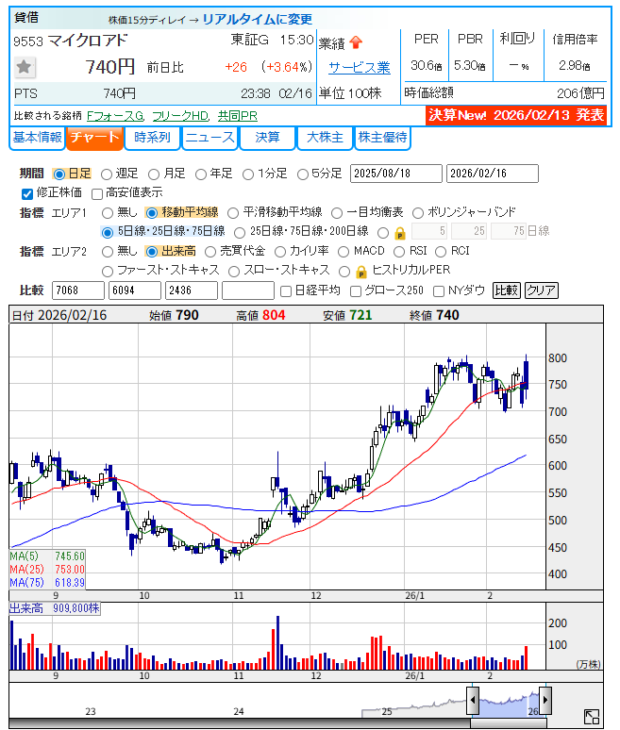Click クリア button
This screenshot has width=620, height=730.
542,290
